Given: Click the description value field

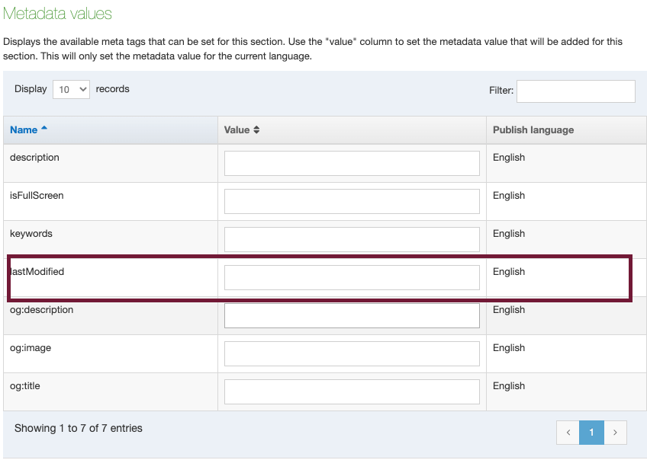Looking at the screenshot, I should (352, 163).
